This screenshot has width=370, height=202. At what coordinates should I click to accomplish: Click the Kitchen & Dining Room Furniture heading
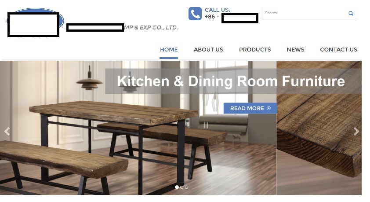pyautogui.click(x=231, y=81)
